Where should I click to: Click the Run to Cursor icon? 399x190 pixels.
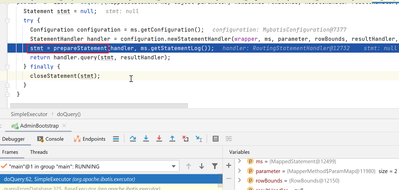click(199, 139)
